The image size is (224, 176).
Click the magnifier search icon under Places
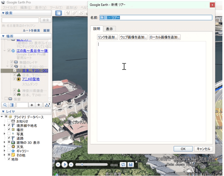click(5, 105)
